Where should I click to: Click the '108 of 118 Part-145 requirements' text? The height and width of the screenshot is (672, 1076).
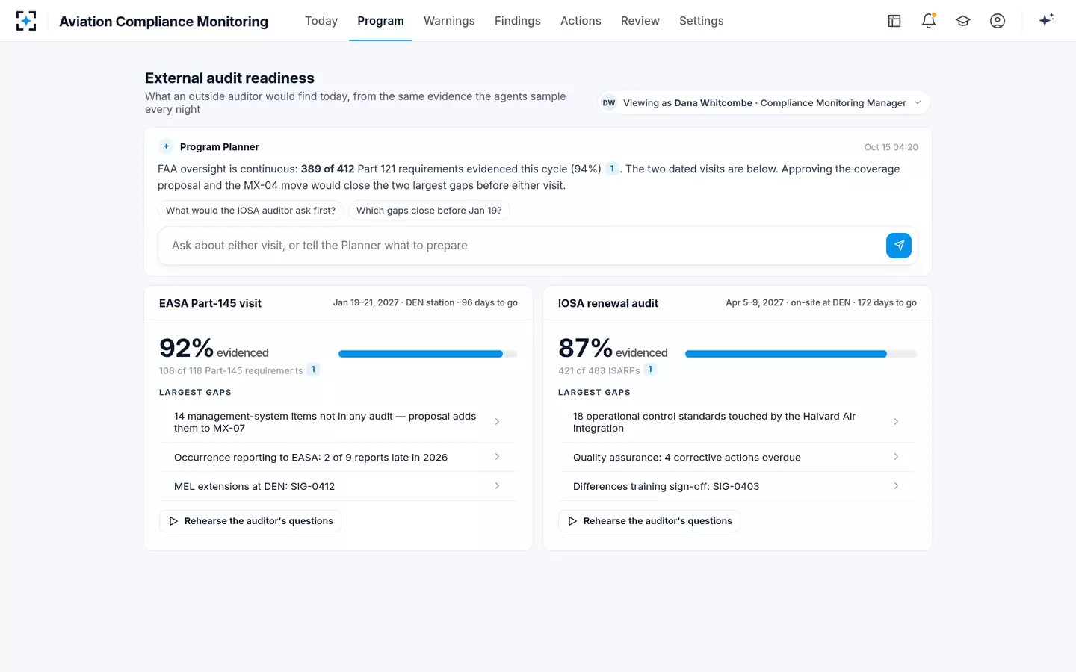pos(231,370)
